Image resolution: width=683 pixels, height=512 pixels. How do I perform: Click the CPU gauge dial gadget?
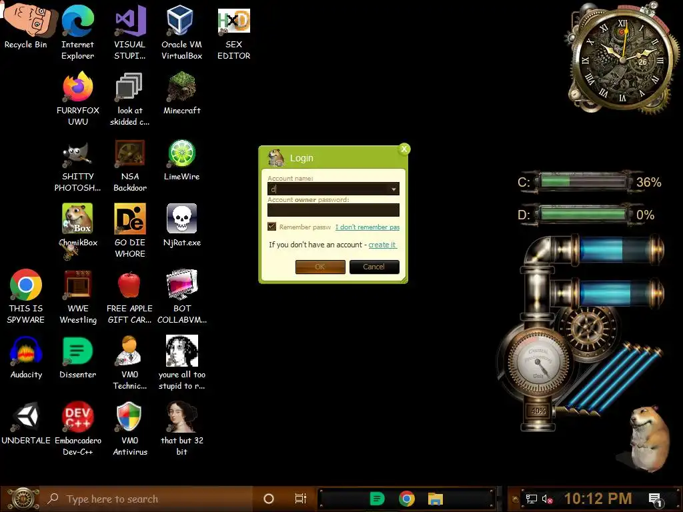[538, 362]
